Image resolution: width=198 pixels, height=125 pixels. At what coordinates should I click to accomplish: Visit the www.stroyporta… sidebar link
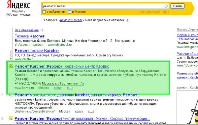[187, 47]
